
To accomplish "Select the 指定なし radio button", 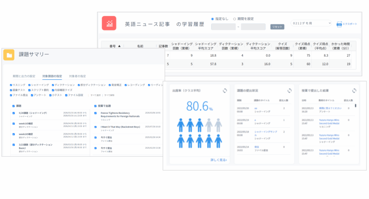I will click(212, 19).
